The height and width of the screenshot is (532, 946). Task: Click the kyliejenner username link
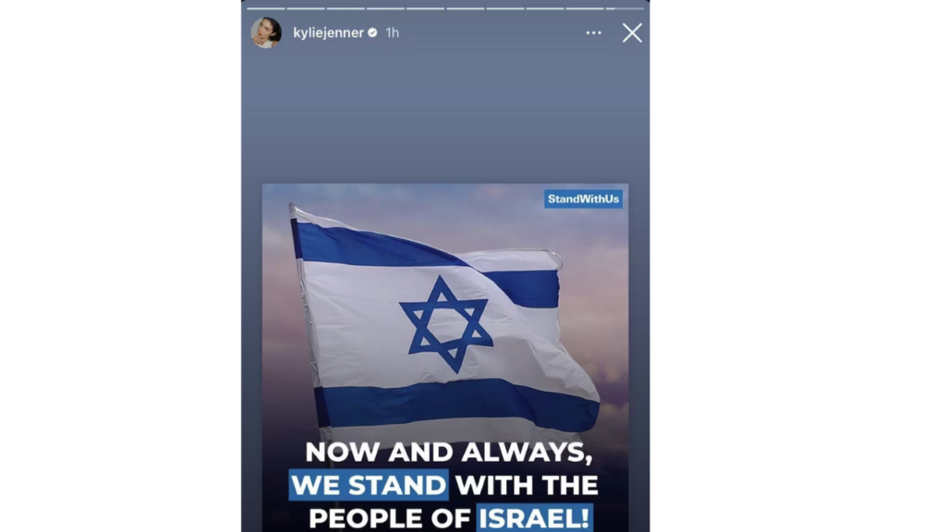point(328,32)
